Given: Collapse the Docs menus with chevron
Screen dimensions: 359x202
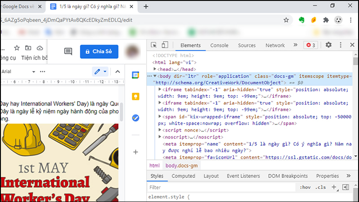Looking at the screenshot, I should (x=118, y=72).
